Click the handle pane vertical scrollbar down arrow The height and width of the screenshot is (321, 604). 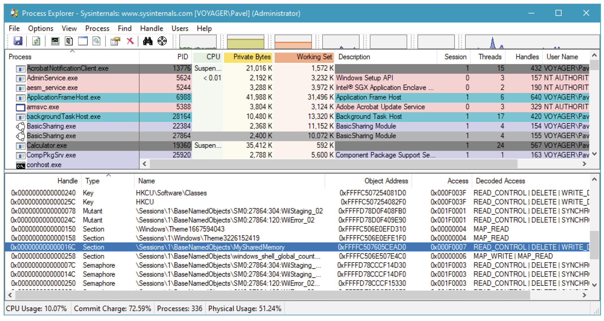(x=594, y=285)
